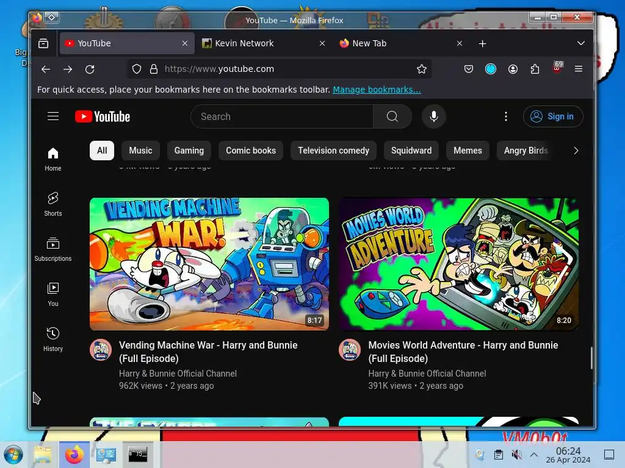Switch to the Kevin Network tab
Image resolution: width=625 pixels, height=468 pixels.
[x=264, y=43]
